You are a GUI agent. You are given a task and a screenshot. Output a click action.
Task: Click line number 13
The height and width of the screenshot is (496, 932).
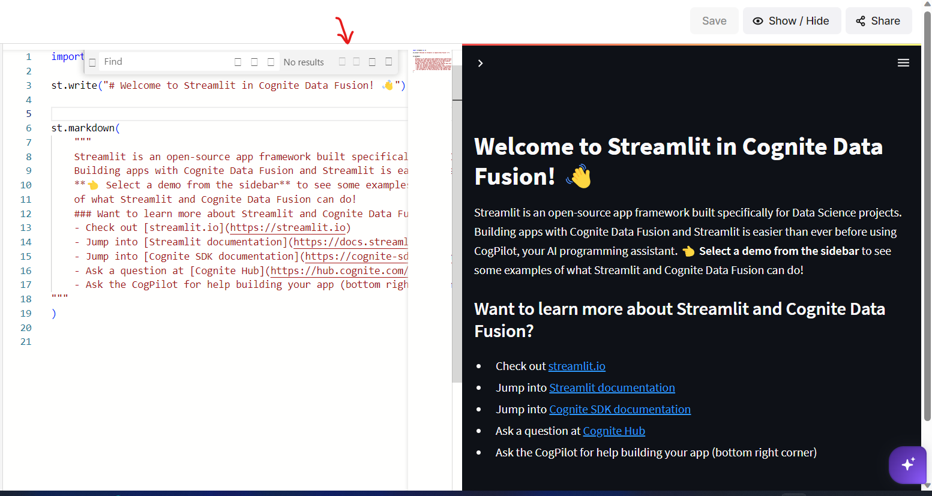coord(26,228)
